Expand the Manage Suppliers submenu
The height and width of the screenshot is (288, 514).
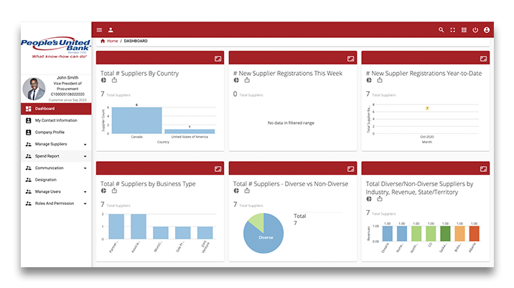click(x=85, y=145)
